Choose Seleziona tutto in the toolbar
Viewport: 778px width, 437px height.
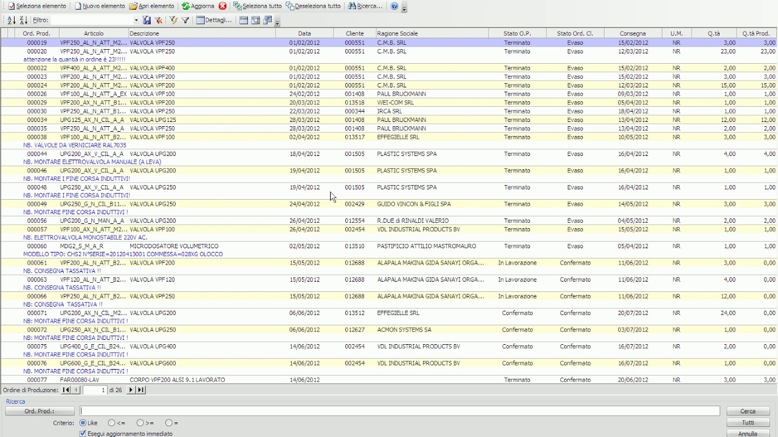258,6
